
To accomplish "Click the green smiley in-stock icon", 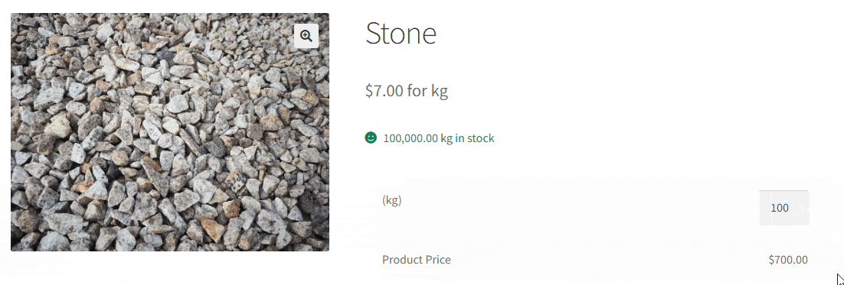I will click(x=371, y=138).
